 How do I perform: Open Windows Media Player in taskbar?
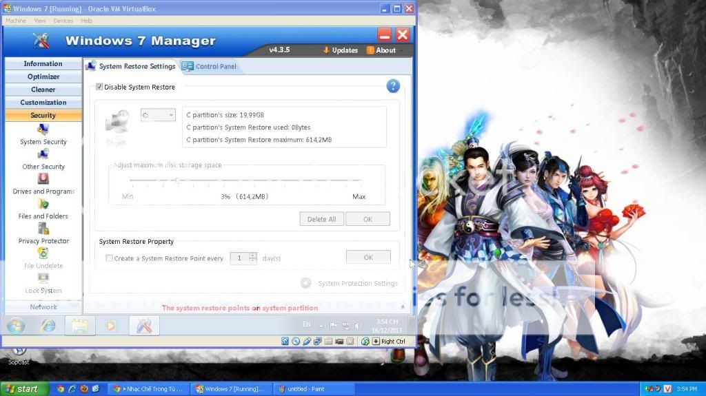111,325
